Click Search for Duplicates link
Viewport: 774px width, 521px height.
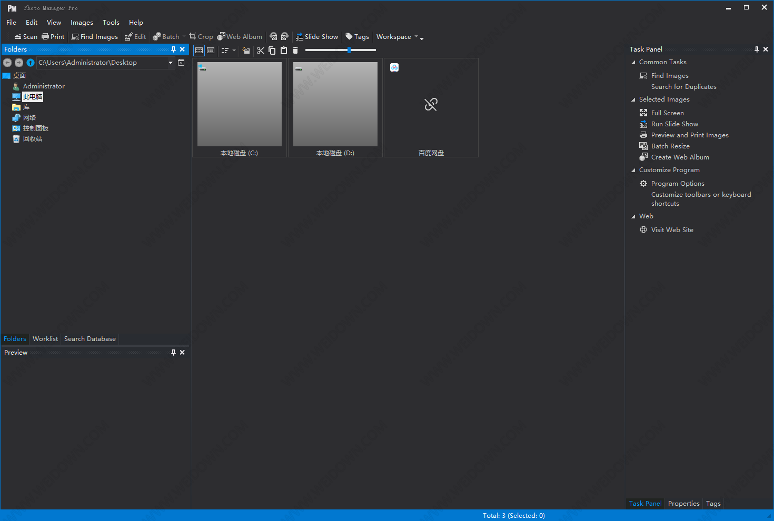(x=683, y=87)
